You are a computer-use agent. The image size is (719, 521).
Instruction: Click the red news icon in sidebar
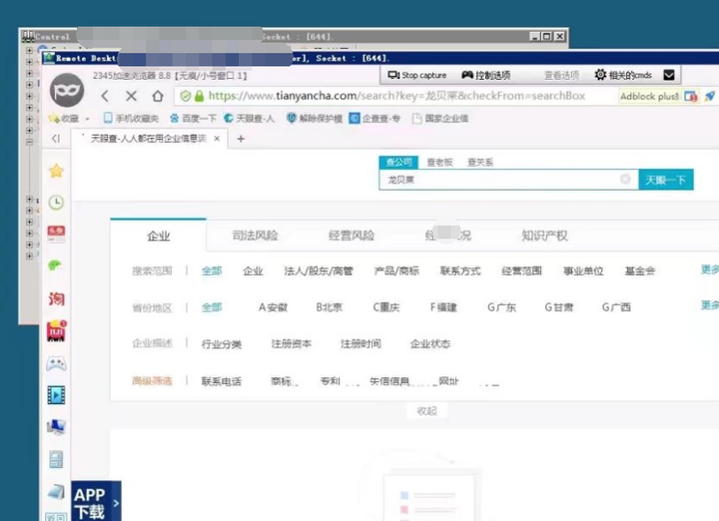click(x=56, y=233)
